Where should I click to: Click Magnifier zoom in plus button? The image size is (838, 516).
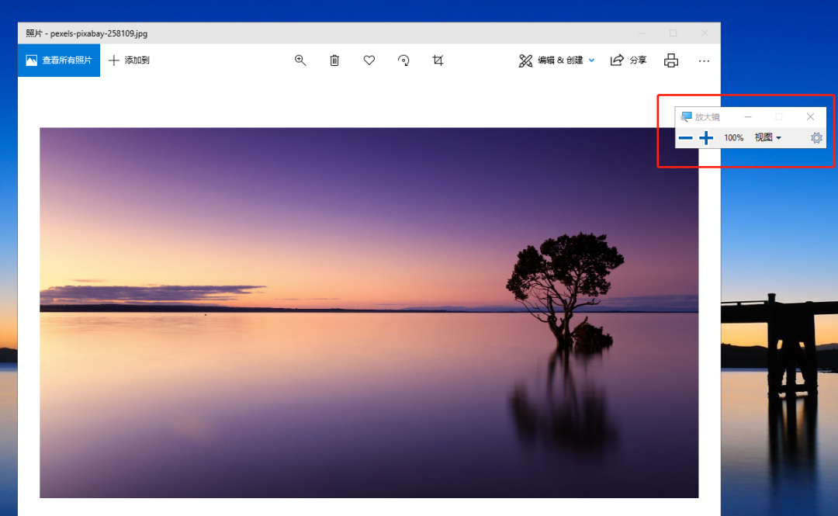(x=706, y=138)
